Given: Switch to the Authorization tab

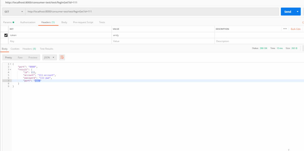Looking at the screenshot, I should pyautogui.click(x=28, y=22).
